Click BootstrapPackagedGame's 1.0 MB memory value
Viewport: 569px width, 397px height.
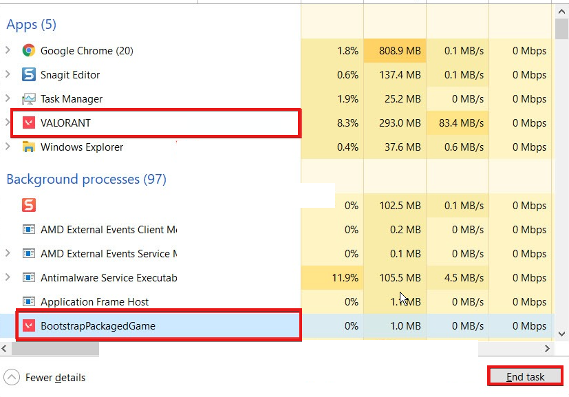point(405,326)
